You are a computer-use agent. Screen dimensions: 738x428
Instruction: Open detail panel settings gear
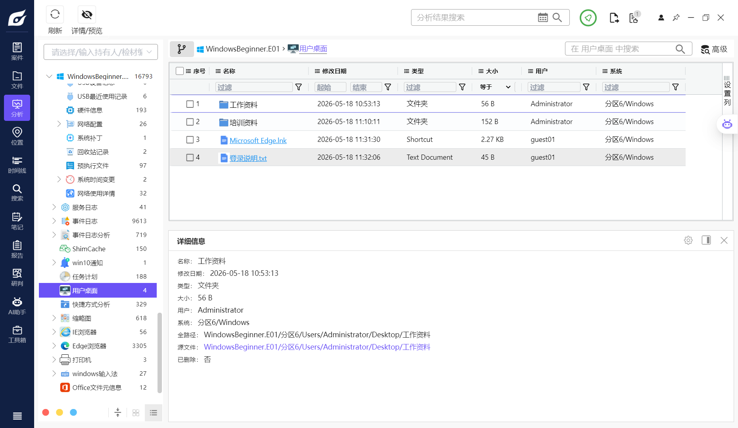(x=688, y=240)
